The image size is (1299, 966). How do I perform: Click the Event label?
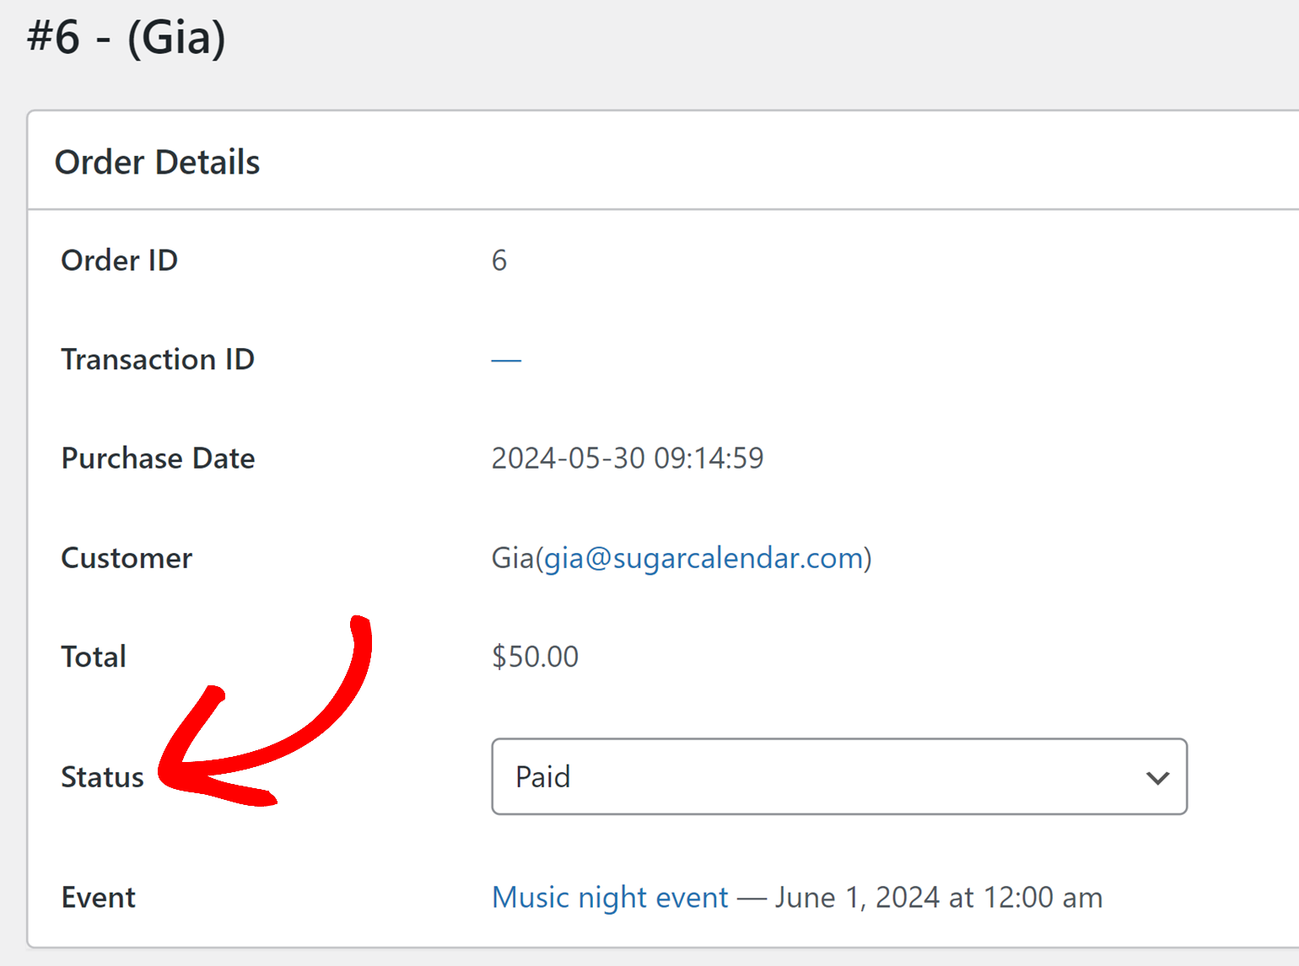tap(98, 897)
